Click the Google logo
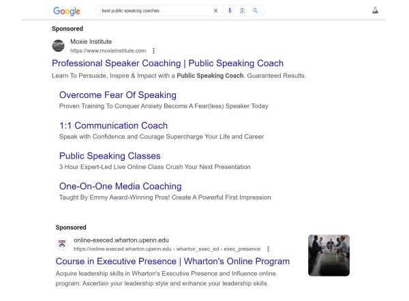 pos(66,11)
